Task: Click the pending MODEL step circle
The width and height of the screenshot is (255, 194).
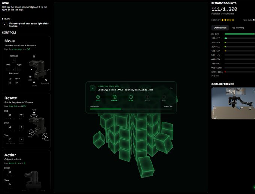Action: (164, 97)
